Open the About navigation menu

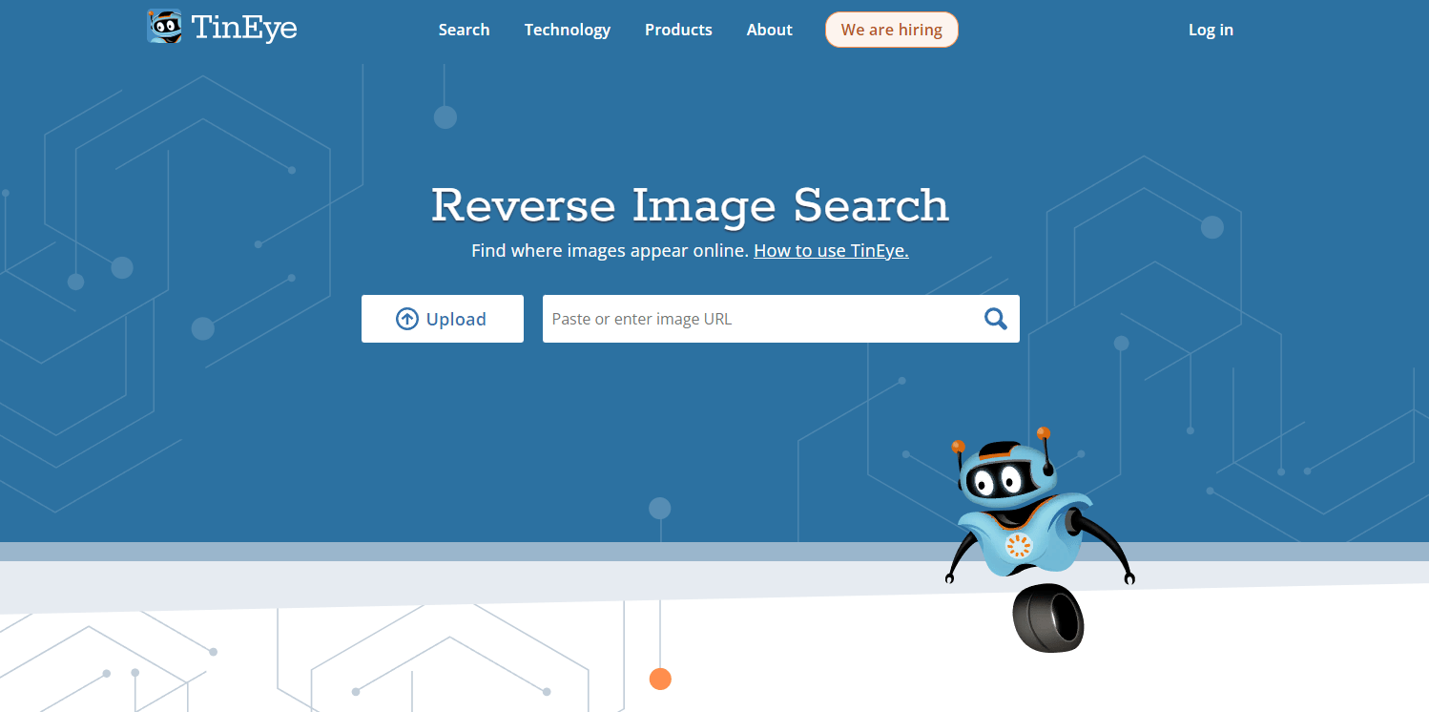(x=769, y=30)
